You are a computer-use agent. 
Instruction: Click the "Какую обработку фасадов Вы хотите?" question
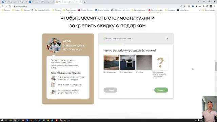click(130, 50)
